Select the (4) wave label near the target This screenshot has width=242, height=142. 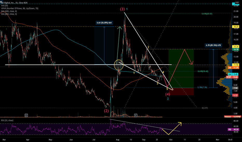(x=168, y=94)
